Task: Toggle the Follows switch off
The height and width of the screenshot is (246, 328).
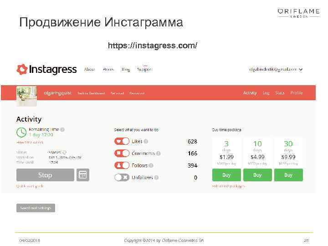Action: click(122, 165)
